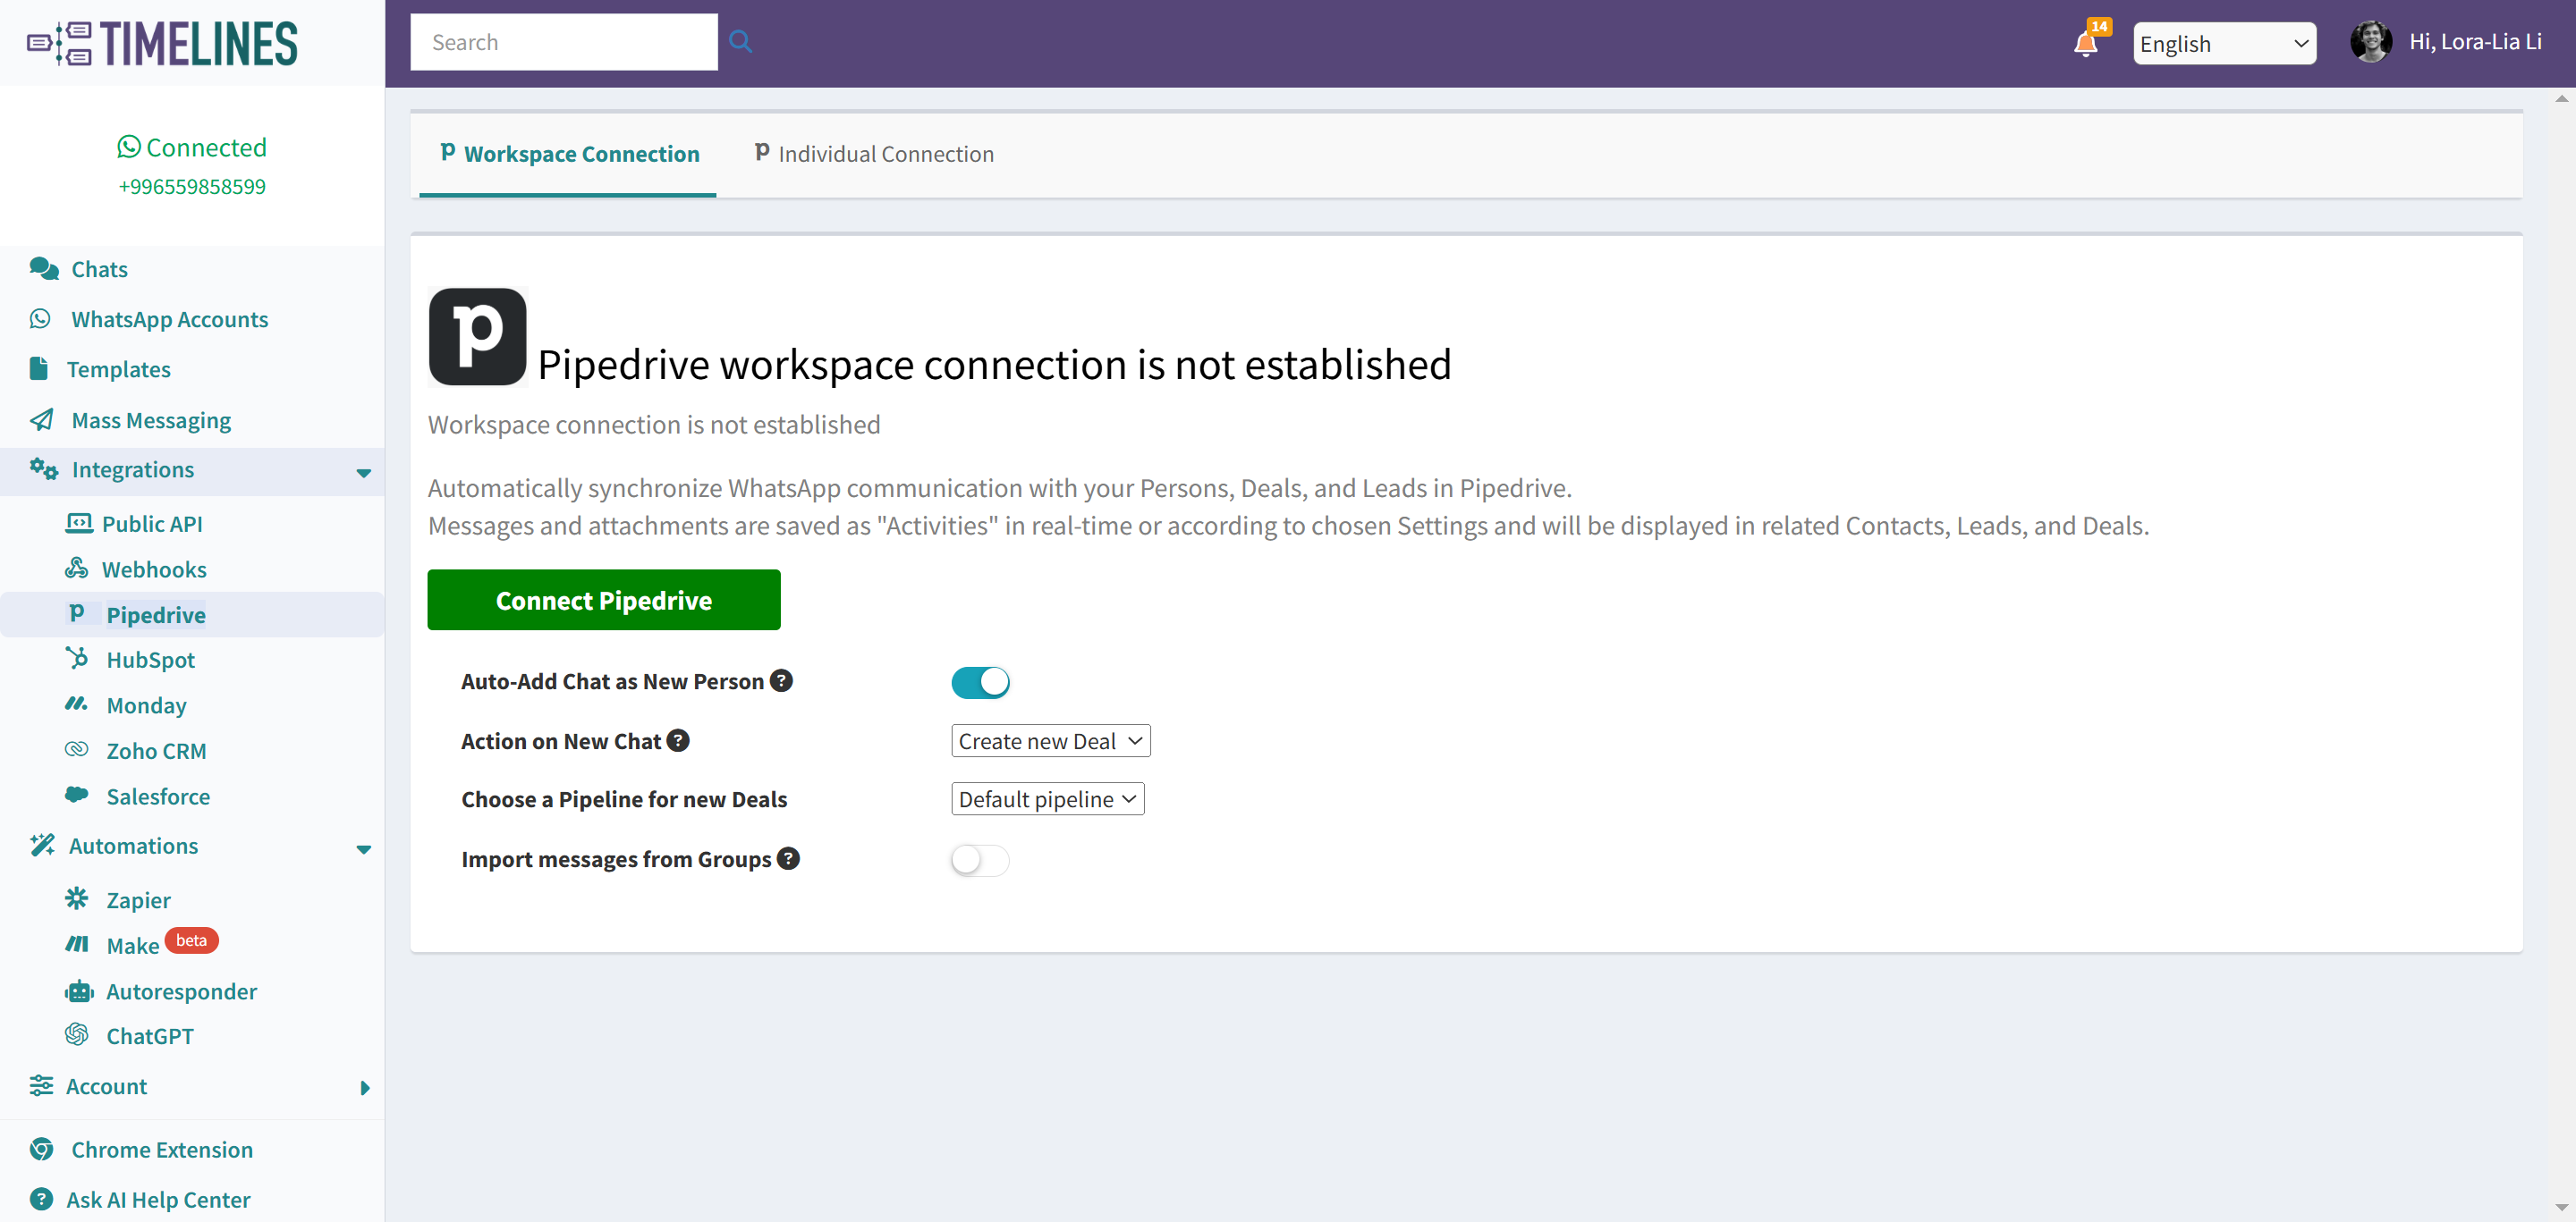Click the Chats speech bubbles icon
The height and width of the screenshot is (1222, 2576).
(43, 269)
